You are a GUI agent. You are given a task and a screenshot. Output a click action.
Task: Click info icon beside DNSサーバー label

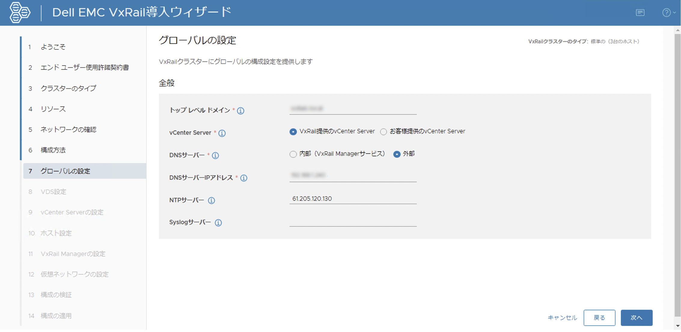215,155
